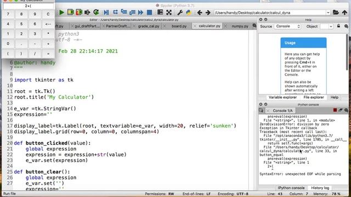Toggle the Help pane lock icon

[x=338, y=26]
